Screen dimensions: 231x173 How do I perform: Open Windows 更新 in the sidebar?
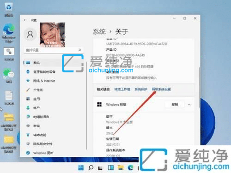[43, 153]
